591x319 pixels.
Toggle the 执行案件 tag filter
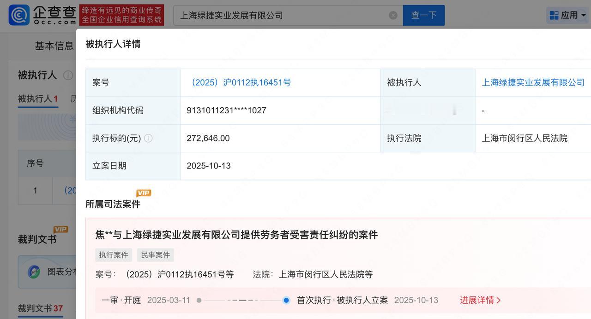coord(114,255)
